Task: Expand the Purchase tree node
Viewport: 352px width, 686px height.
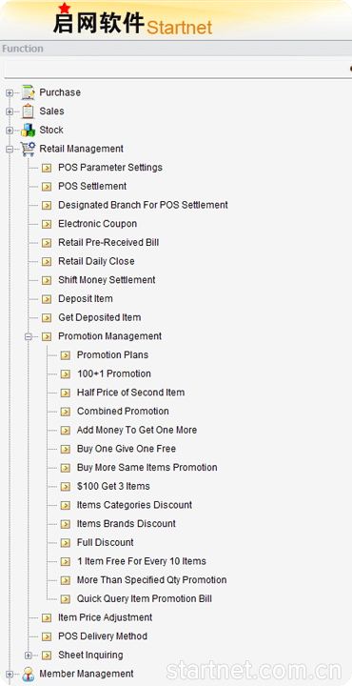Action: point(10,93)
